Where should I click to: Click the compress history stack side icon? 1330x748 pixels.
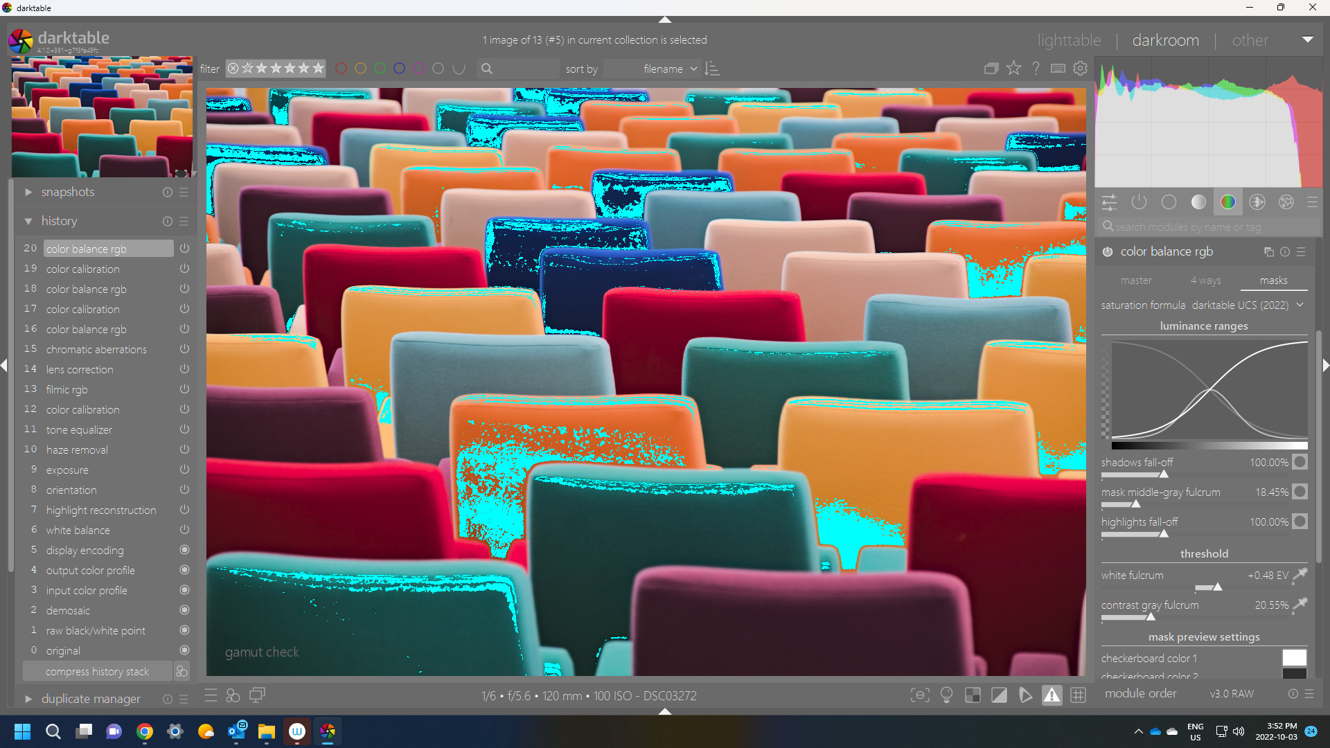(x=181, y=671)
